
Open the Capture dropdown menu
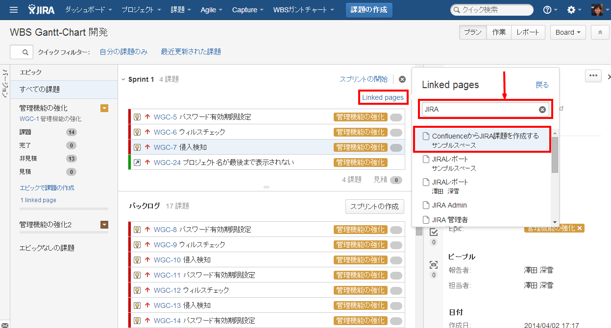coord(248,10)
